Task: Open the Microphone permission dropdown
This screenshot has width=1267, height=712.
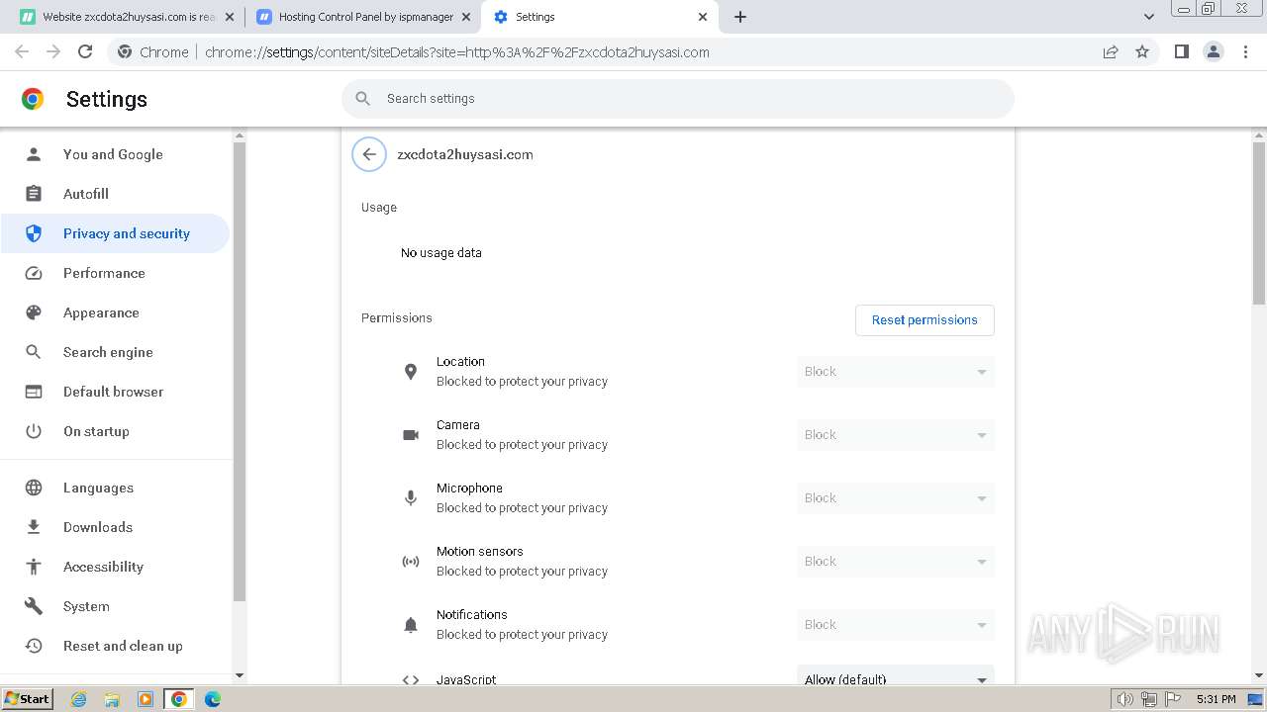Action: click(x=896, y=498)
